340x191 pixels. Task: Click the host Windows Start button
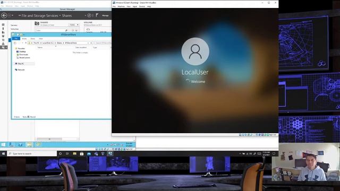(3, 153)
